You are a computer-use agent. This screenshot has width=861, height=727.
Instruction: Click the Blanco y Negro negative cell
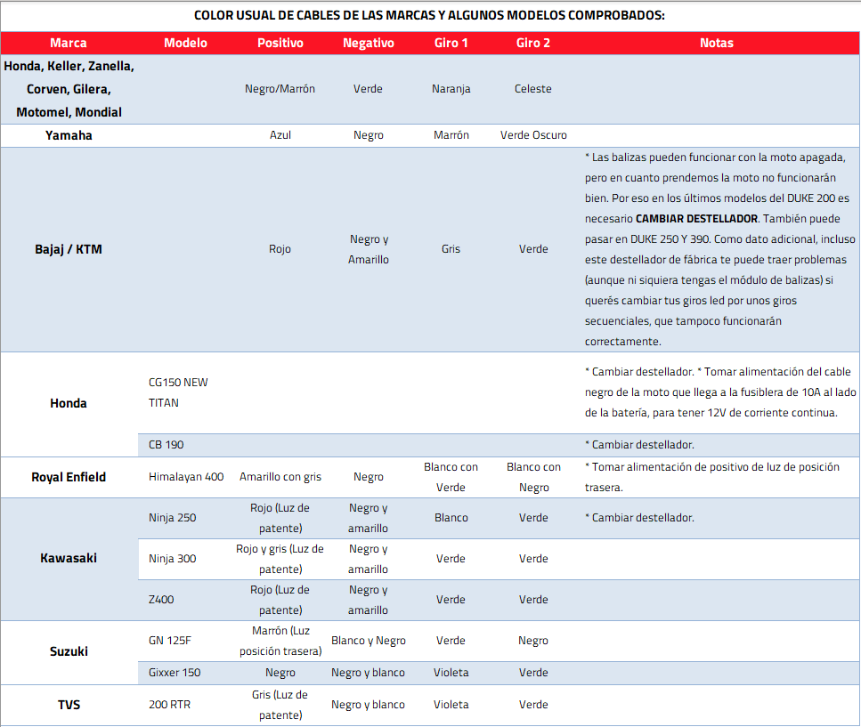[369, 641]
